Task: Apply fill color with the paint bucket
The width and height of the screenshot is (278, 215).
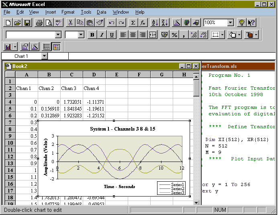Action: point(233,35)
